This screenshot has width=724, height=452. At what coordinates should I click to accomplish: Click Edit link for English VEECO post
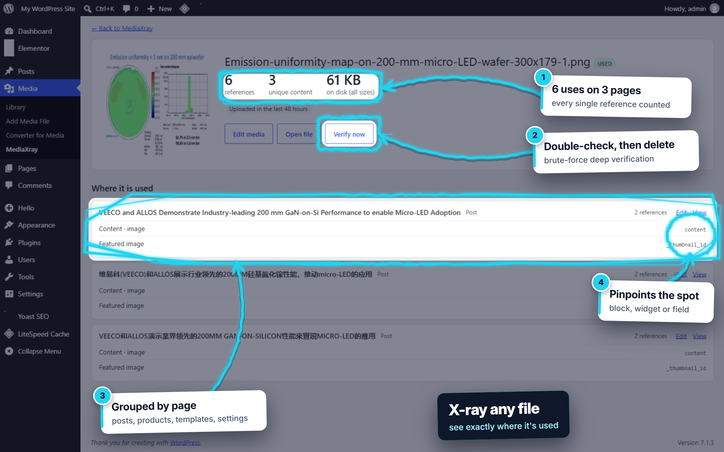coord(681,212)
